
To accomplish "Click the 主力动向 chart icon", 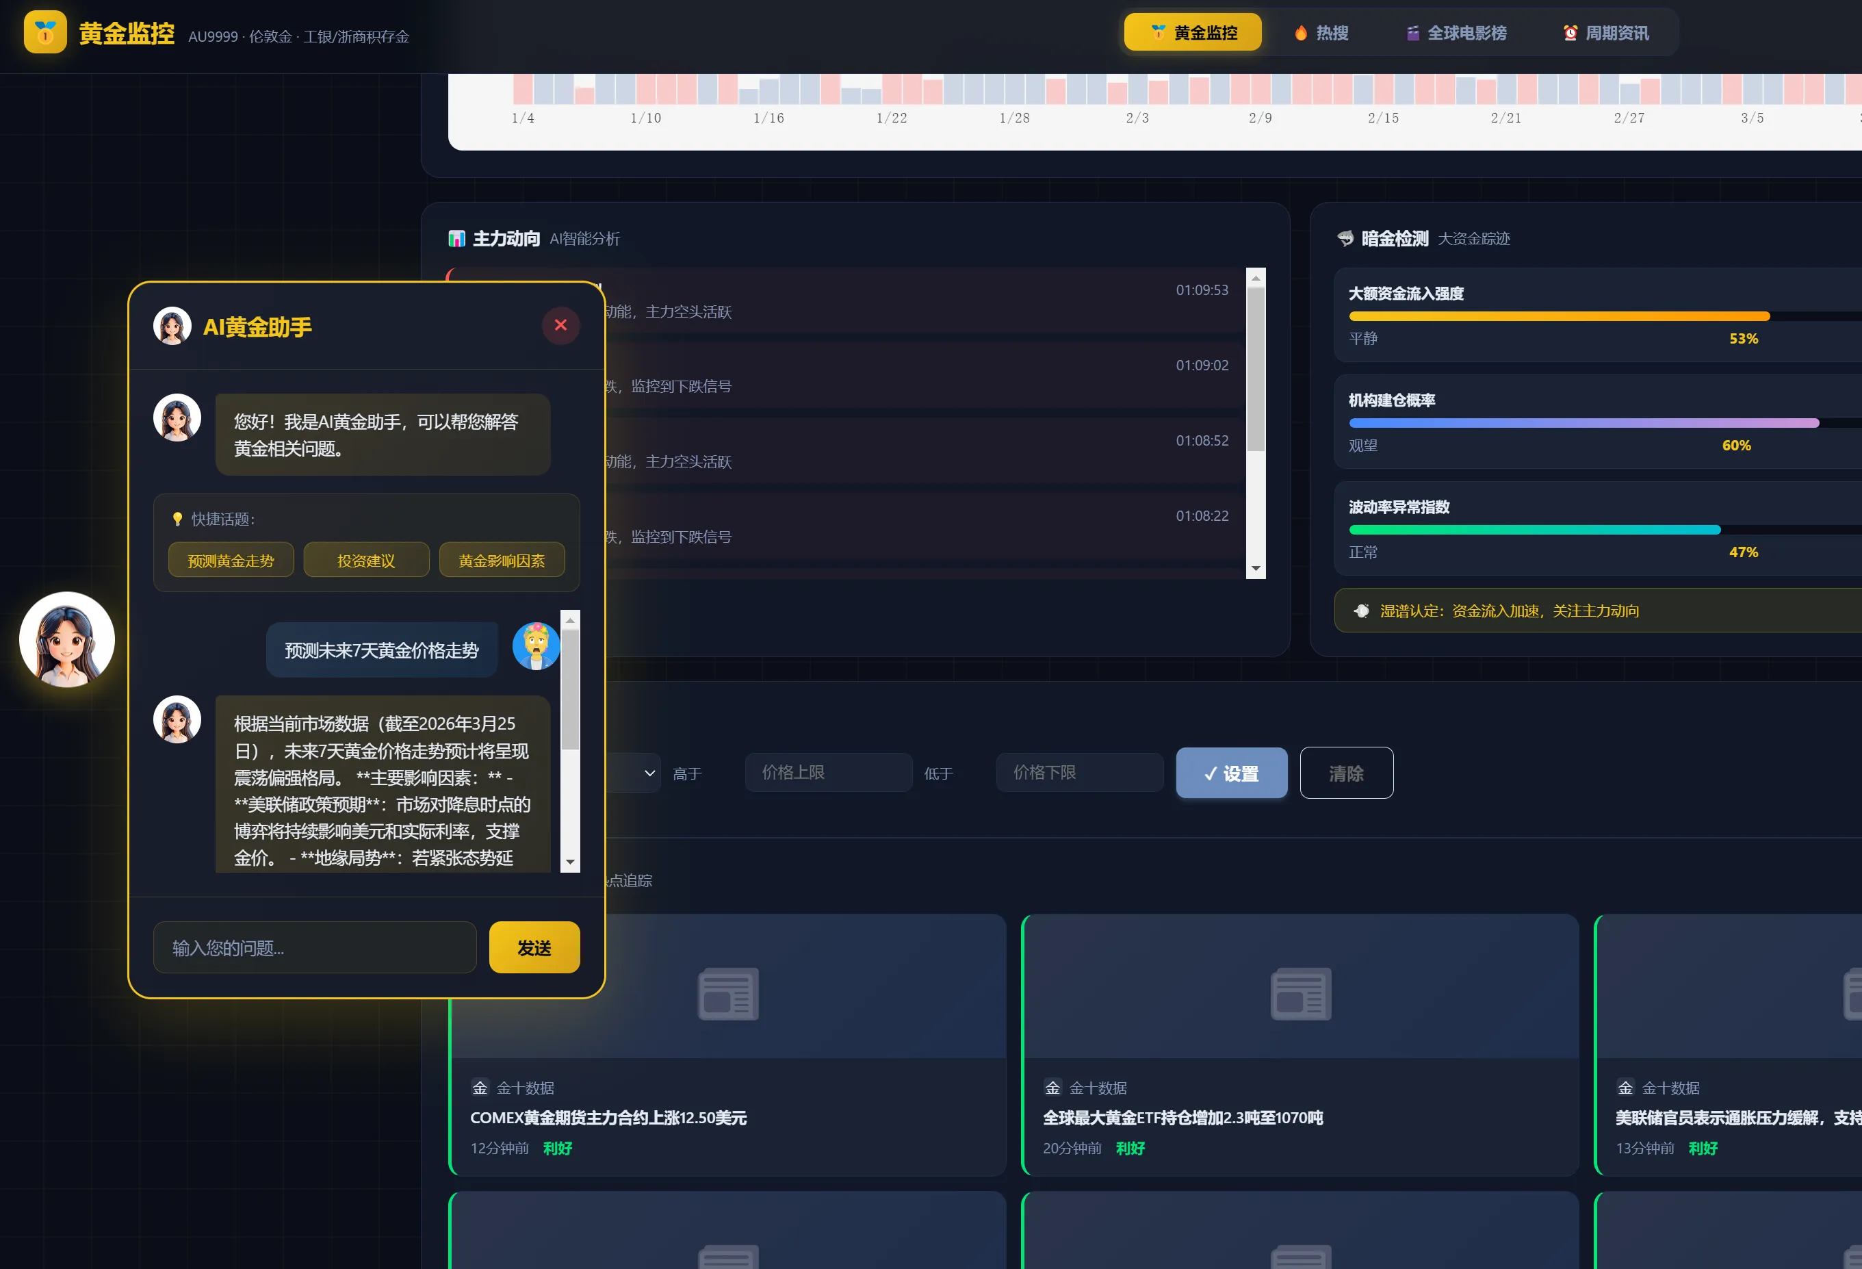I will (x=456, y=239).
